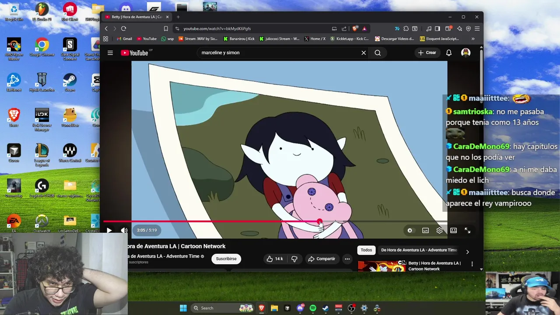560x315 pixels.
Task: Click the Crear button
Action: click(427, 53)
